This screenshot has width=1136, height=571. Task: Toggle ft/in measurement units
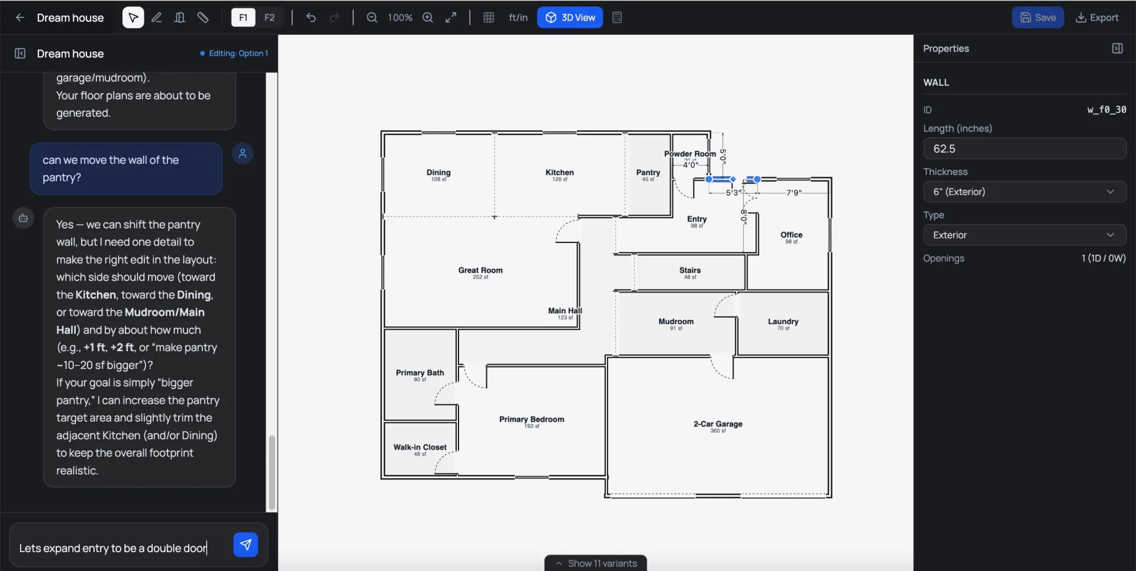pos(518,18)
